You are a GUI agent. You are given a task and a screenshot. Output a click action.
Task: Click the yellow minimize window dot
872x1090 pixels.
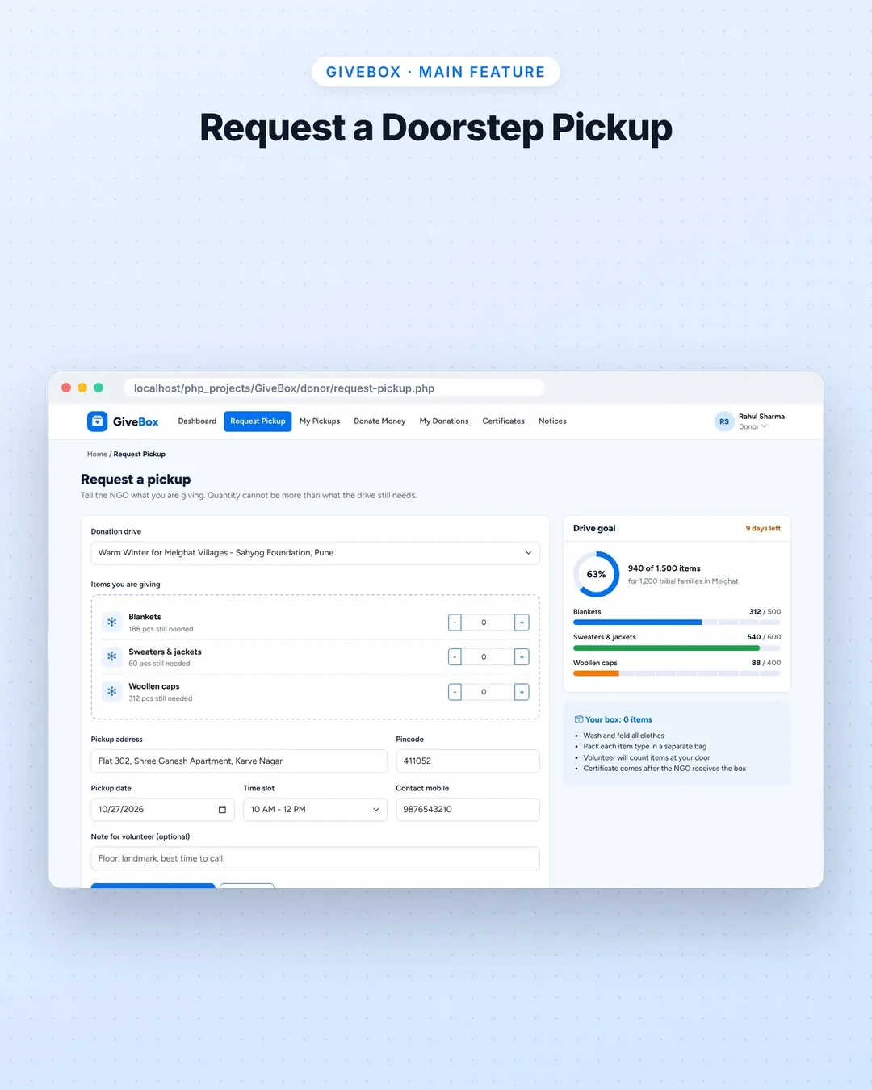pyautogui.click(x=82, y=388)
